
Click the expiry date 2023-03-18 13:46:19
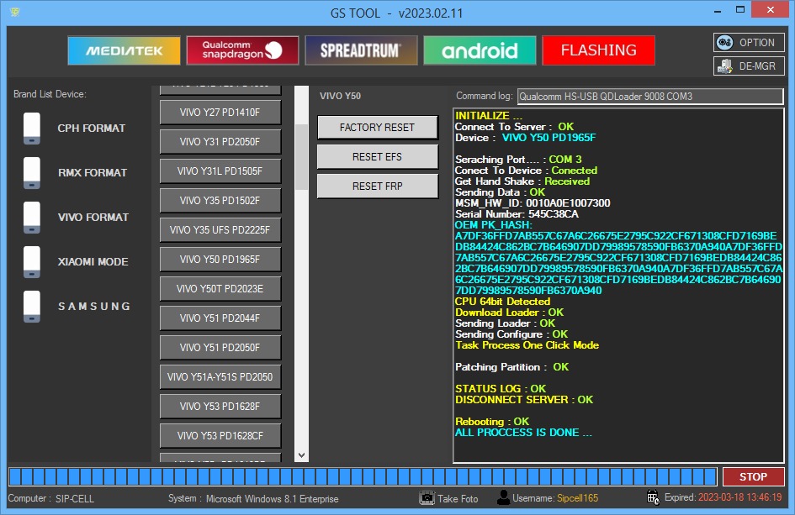point(740,498)
